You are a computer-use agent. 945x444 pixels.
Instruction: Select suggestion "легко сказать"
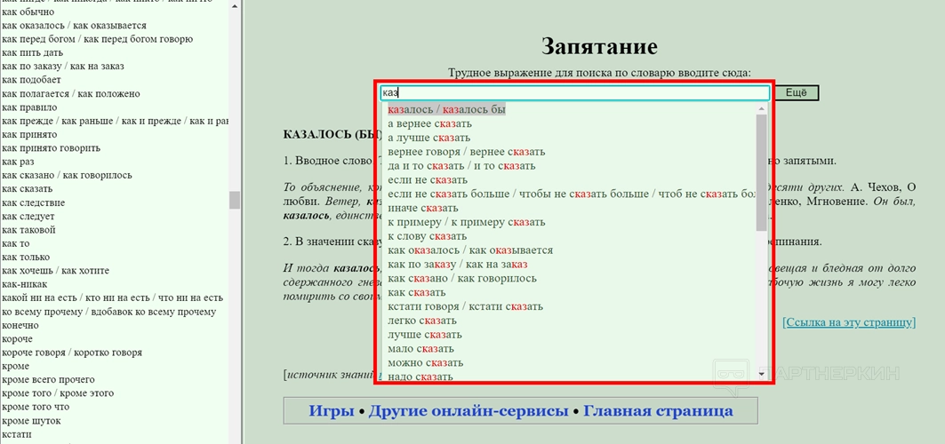point(422,321)
